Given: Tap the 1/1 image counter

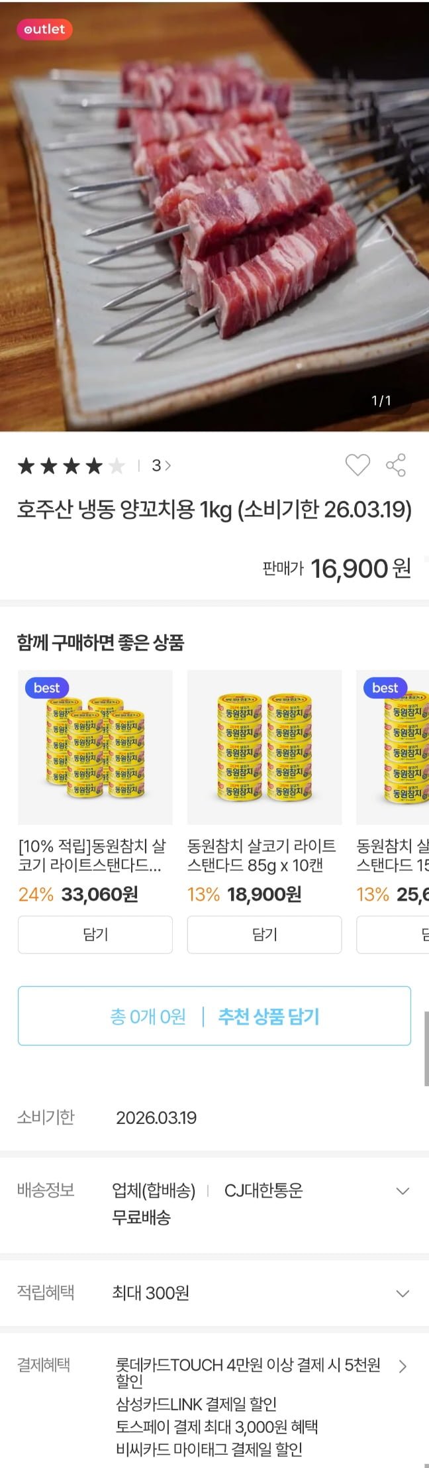Looking at the screenshot, I should [x=381, y=400].
